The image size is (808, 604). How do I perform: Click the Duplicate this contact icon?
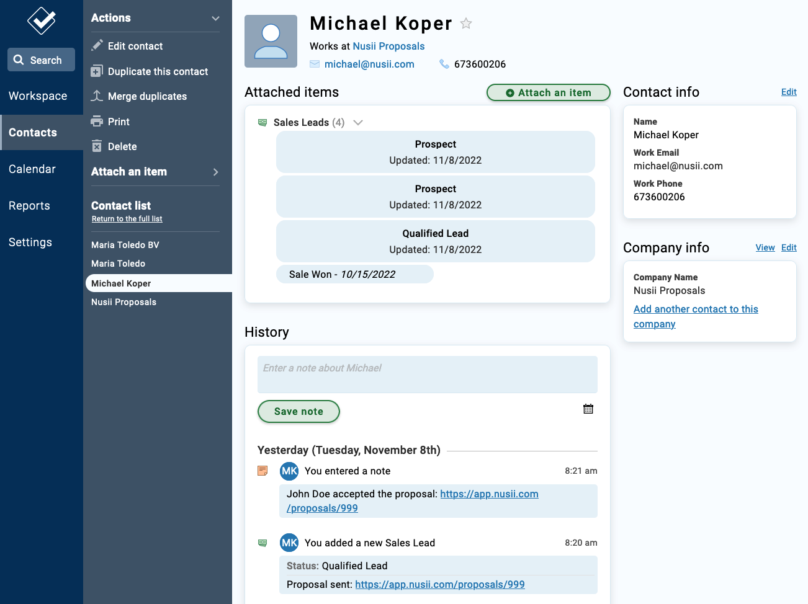[97, 71]
